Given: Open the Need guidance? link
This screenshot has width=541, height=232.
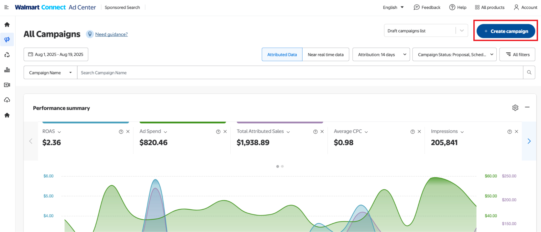Looking at the screenshot, I should coord(111,34).
